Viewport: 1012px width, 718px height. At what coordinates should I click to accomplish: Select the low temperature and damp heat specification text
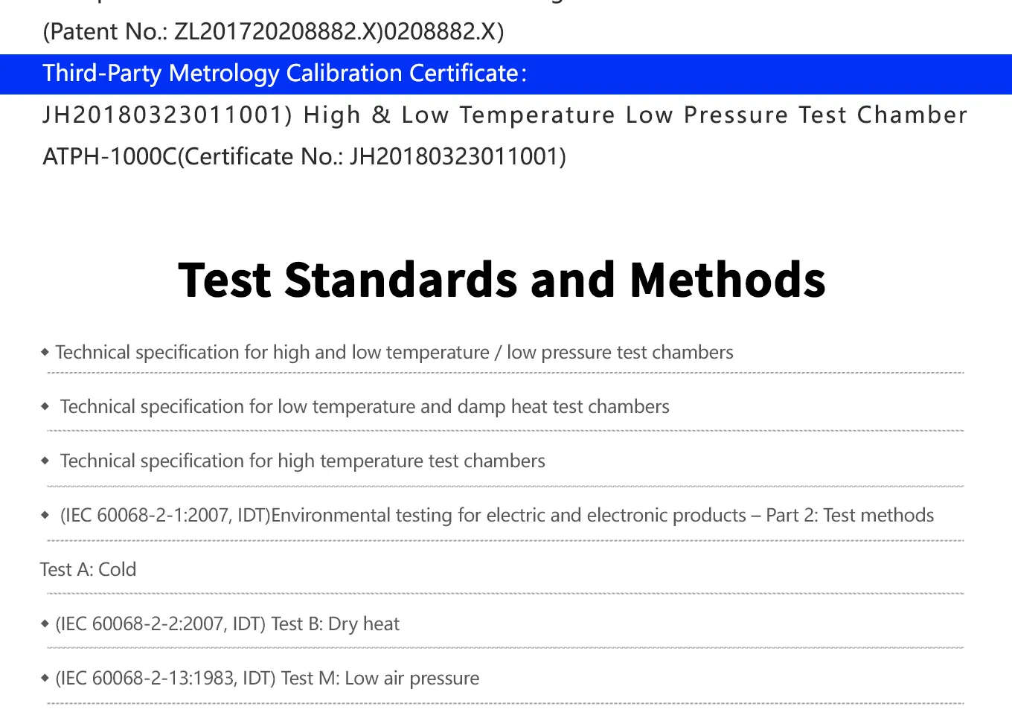tap(365, 406)
